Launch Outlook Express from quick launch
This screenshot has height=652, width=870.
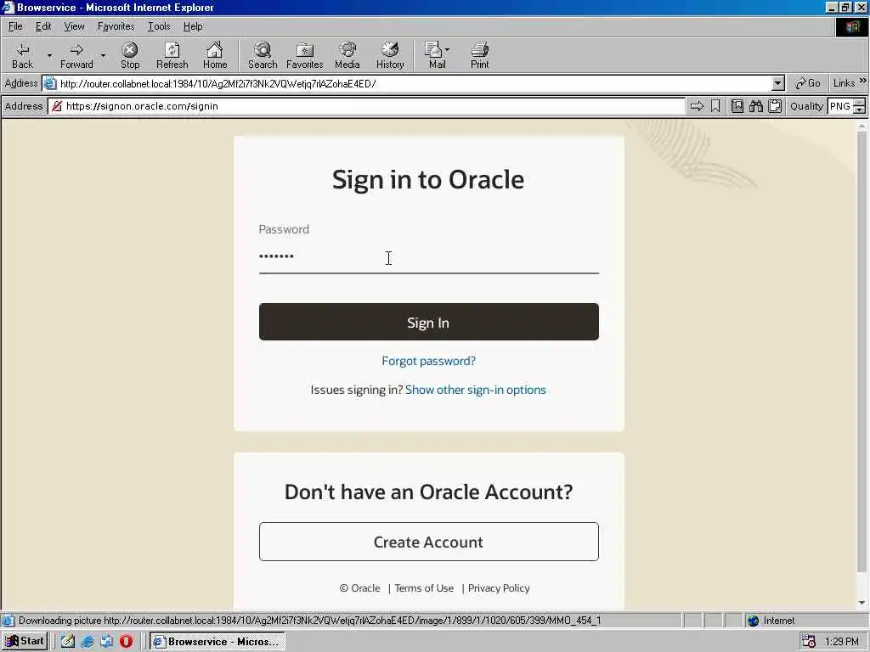(106, 642)
